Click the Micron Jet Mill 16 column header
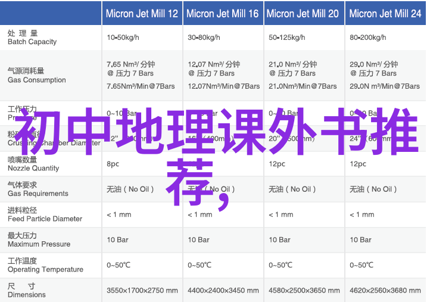This screenshot has width=430, height=302. [223, 14]
